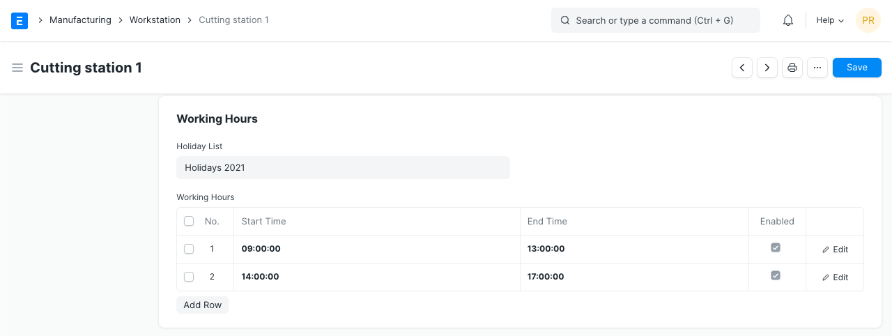The image size is (892, 336).
Task: Toggle Enabled checkbox for 09:00:00 row
Action: click(776, 247)
